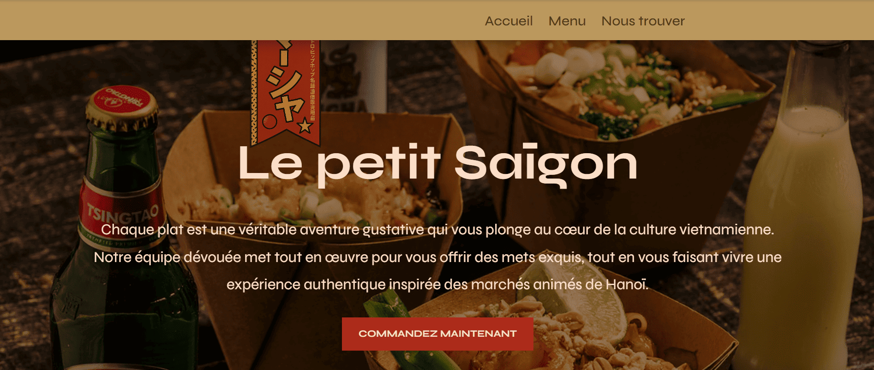Click the gold star on the ribbon logo
This screenshot has width=874, height=370.
[305, 125]
